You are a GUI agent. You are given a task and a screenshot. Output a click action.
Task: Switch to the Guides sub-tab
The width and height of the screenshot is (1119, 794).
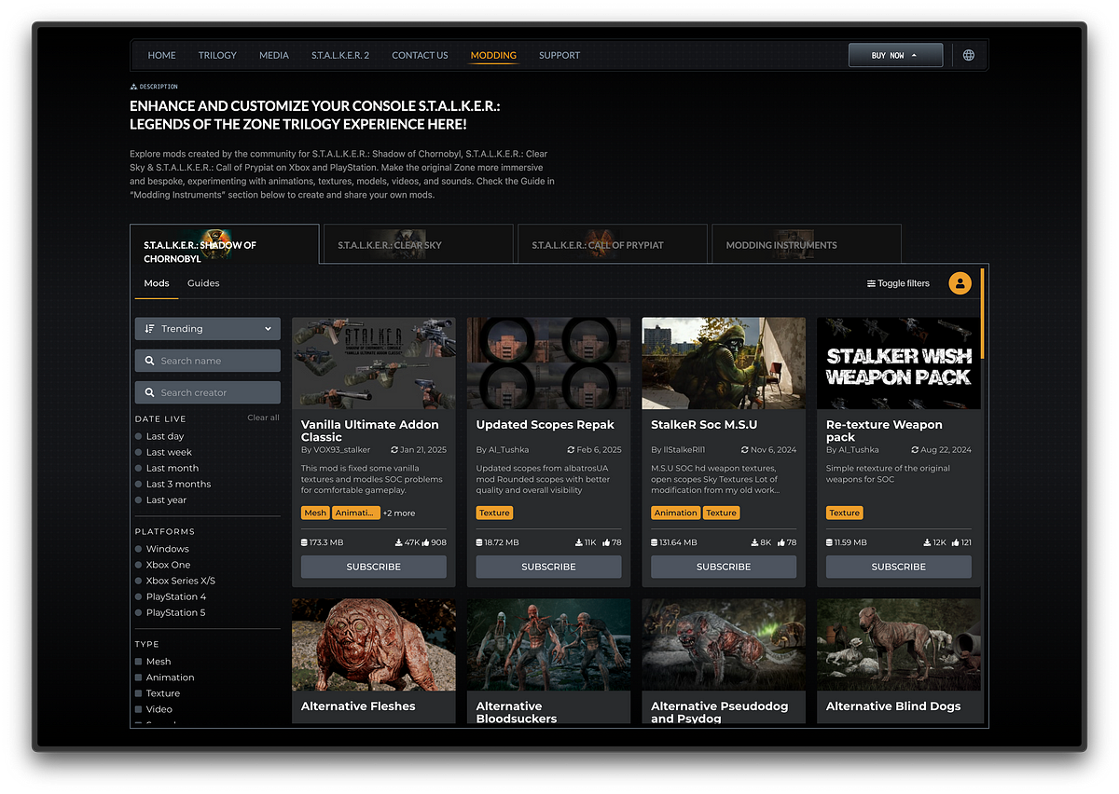point(203,283)
